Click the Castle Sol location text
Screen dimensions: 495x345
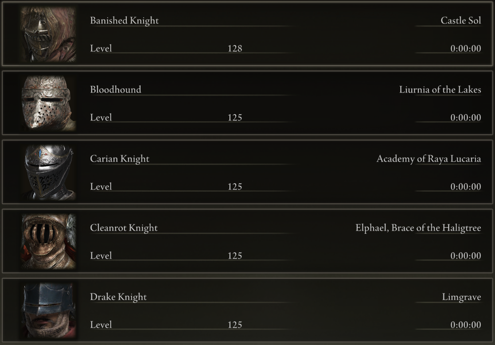(460, 20)
